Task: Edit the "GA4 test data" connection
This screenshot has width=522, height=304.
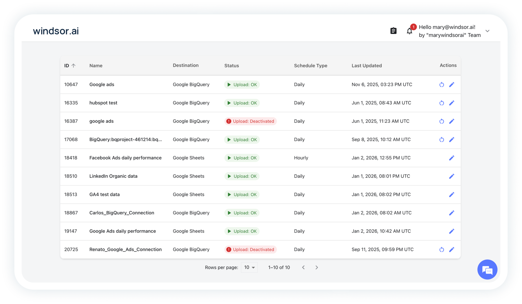Action: tap(452, 195)
